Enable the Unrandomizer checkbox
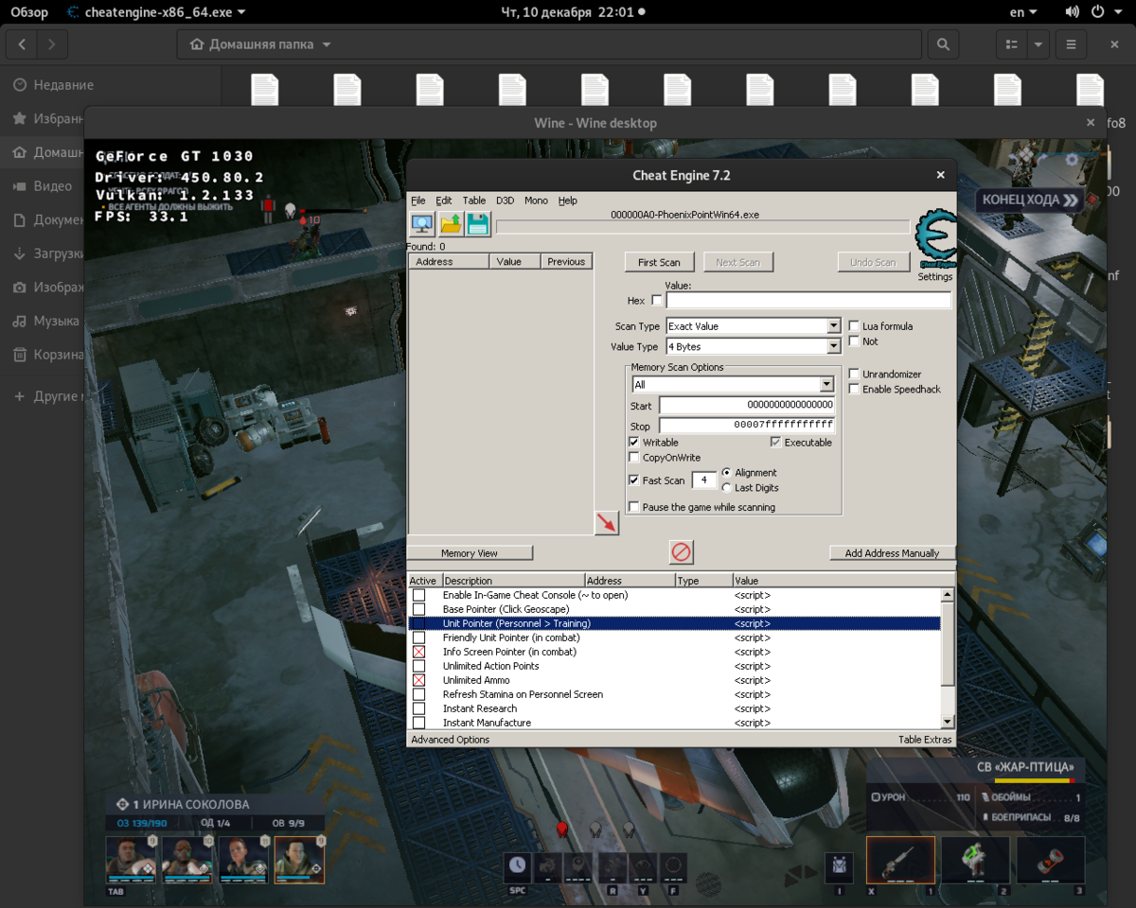This screenshot has height=908, width=1136. click(x=854, y=375)
